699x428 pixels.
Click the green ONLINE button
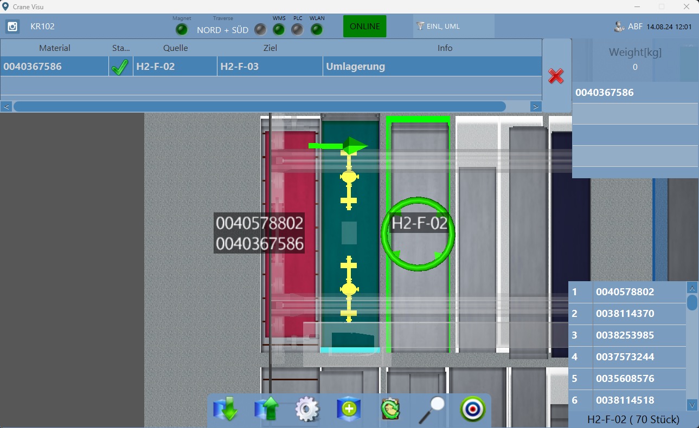click(364, 25)
